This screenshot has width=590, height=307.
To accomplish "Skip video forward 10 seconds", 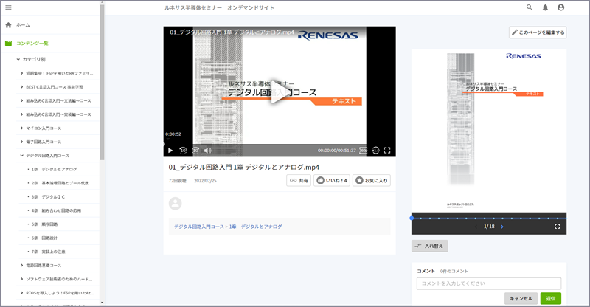I will pyautogui.click(x=195, y=151).
